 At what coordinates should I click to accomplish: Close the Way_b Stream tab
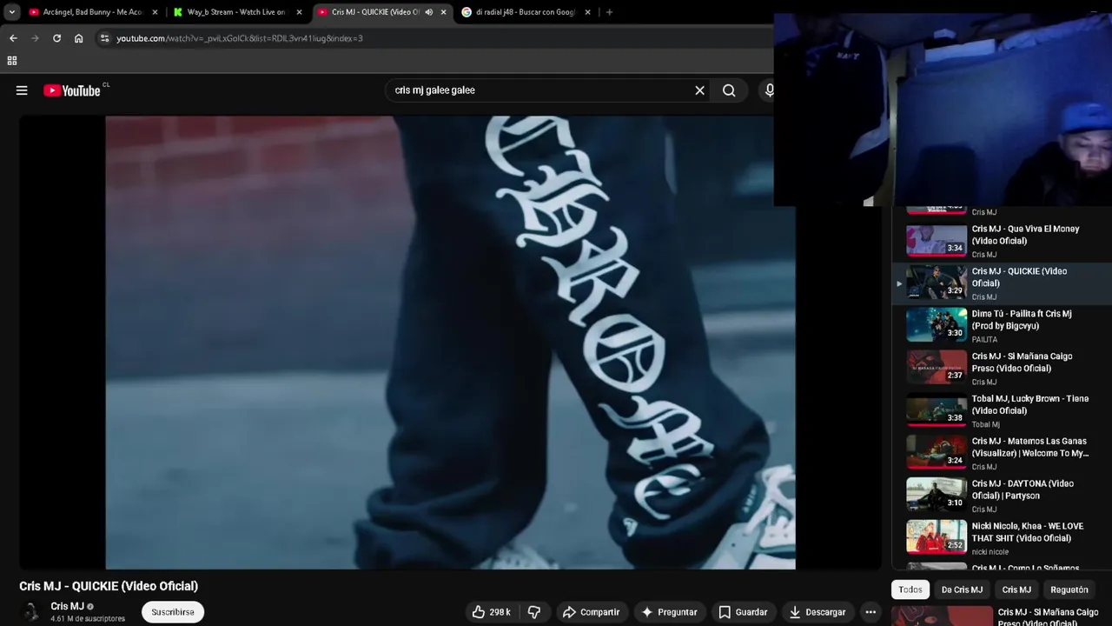coord(299,12)
